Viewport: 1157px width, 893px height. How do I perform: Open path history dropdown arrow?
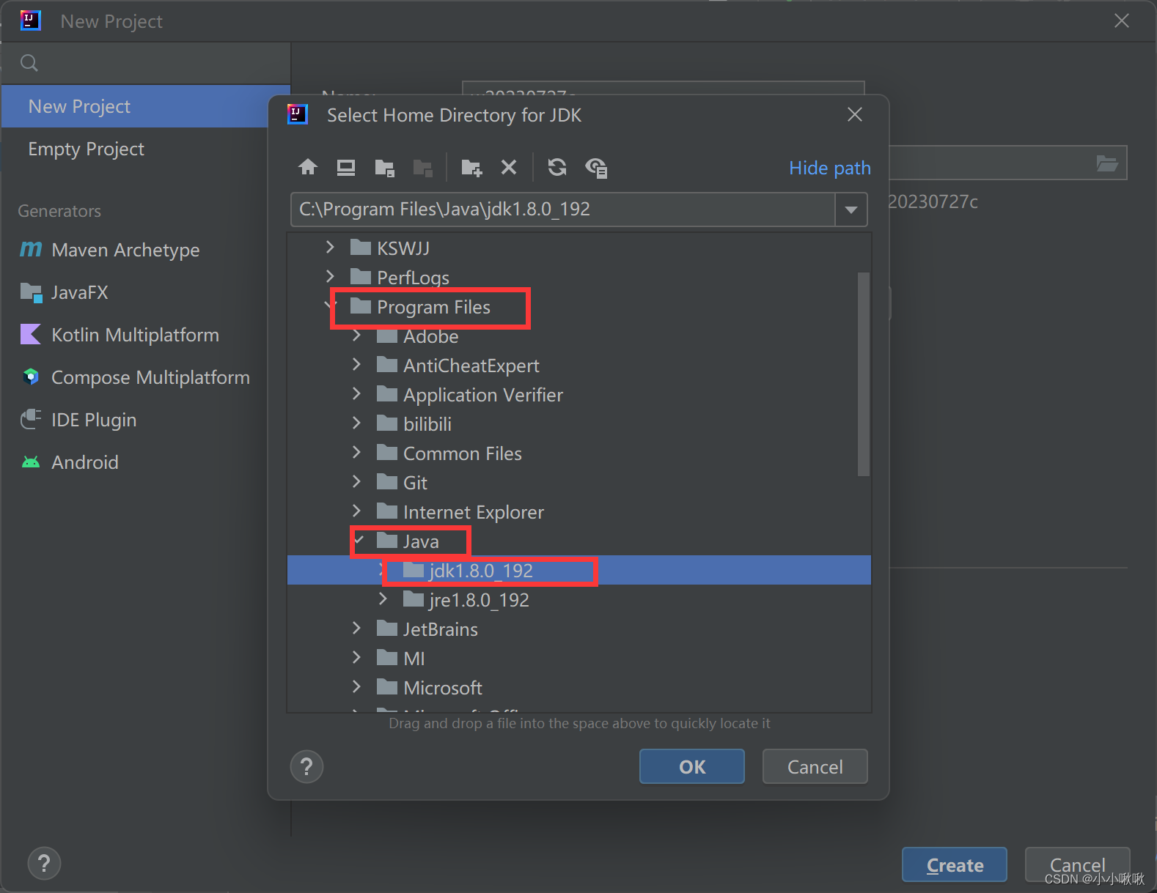tap(851, 210)
